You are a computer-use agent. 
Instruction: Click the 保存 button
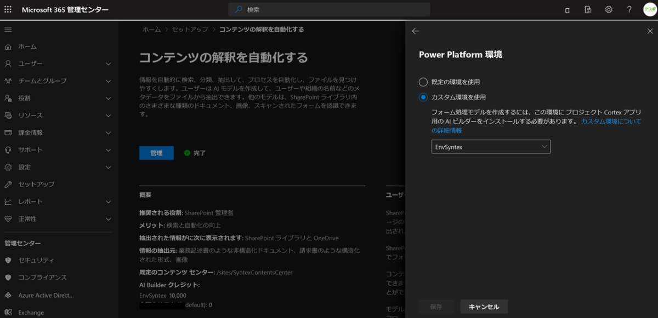[436, 307]
